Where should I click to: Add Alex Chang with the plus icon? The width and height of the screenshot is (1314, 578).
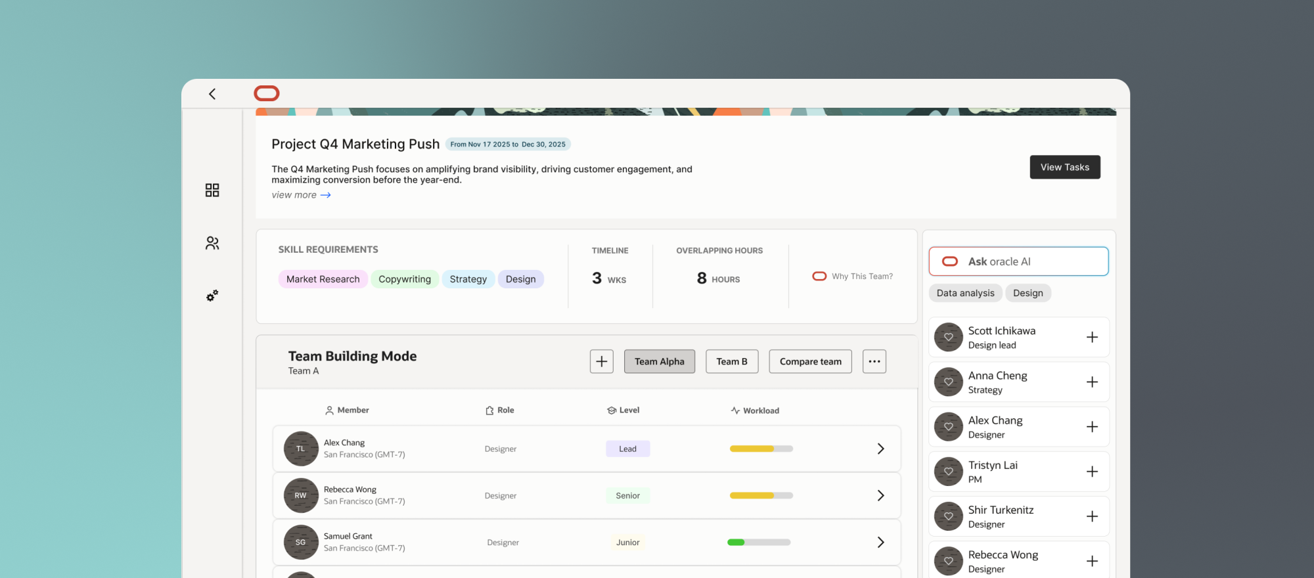click(x=1092, y=427)
